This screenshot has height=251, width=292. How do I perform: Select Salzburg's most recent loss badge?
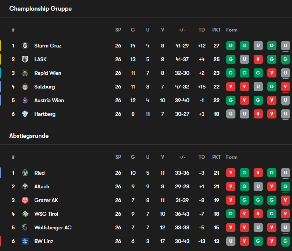click(285, 87)
